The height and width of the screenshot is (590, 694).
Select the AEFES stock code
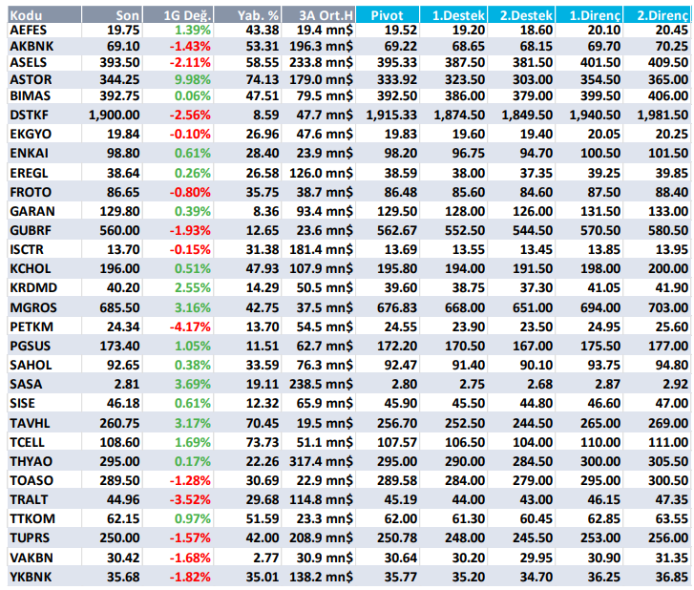click(x=29, y=31)
